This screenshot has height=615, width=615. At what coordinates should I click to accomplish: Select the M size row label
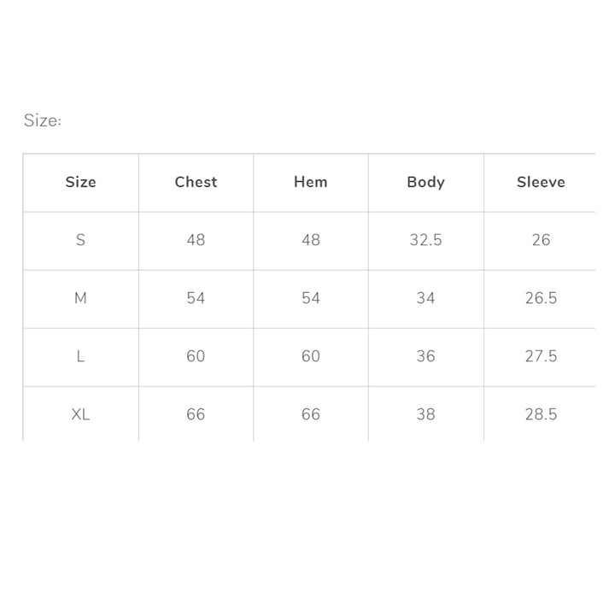click(x=80, y=298)
